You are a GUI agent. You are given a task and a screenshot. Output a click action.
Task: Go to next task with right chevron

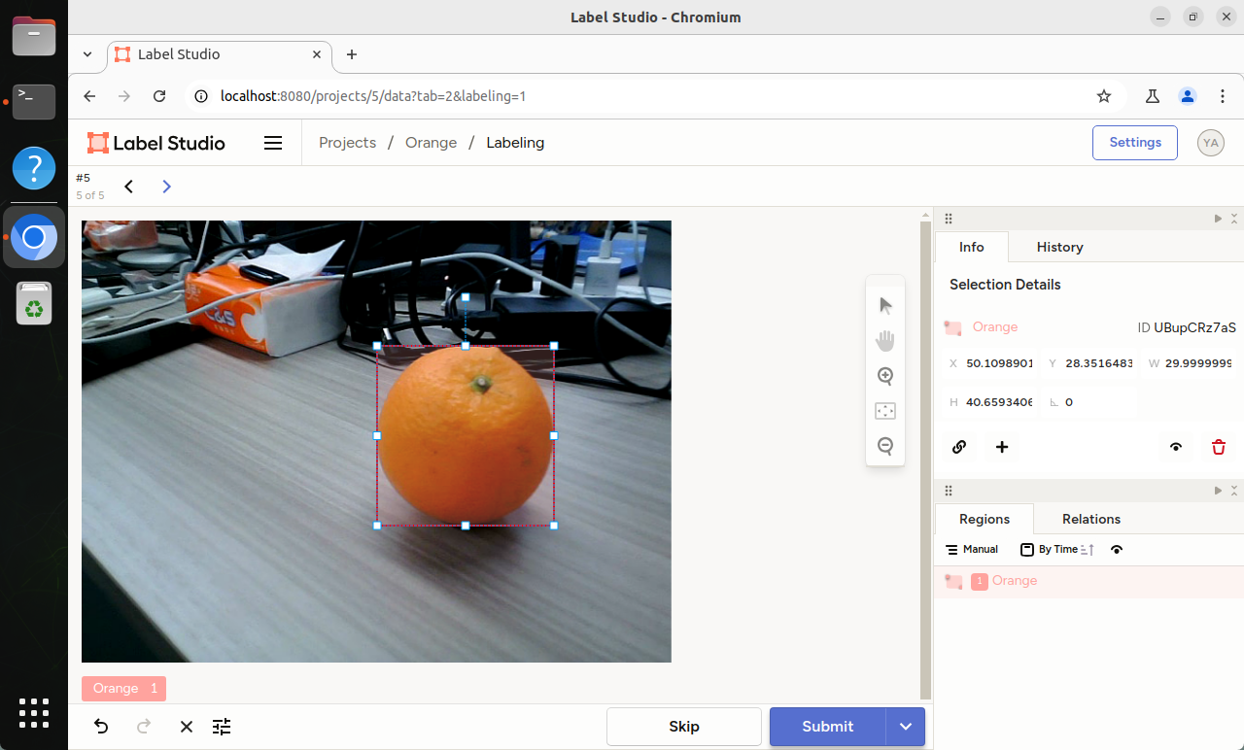point(166,187)
